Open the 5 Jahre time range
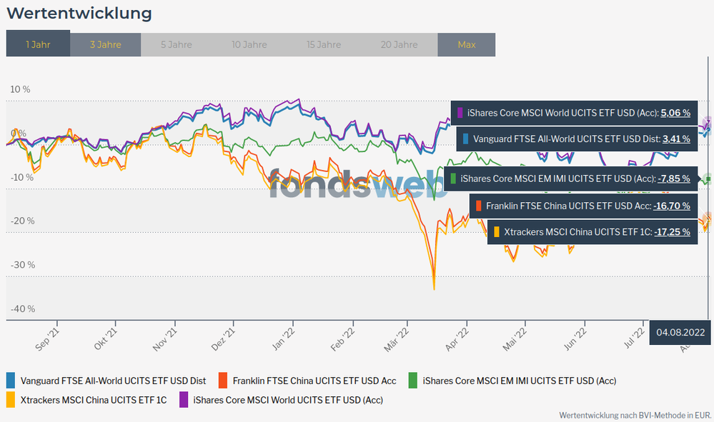The width and height of the screenshot is (714, 422). pyautogui.click(x=176, y=44)
